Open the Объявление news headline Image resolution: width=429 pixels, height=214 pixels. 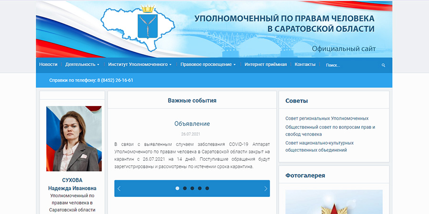point(192,124)
